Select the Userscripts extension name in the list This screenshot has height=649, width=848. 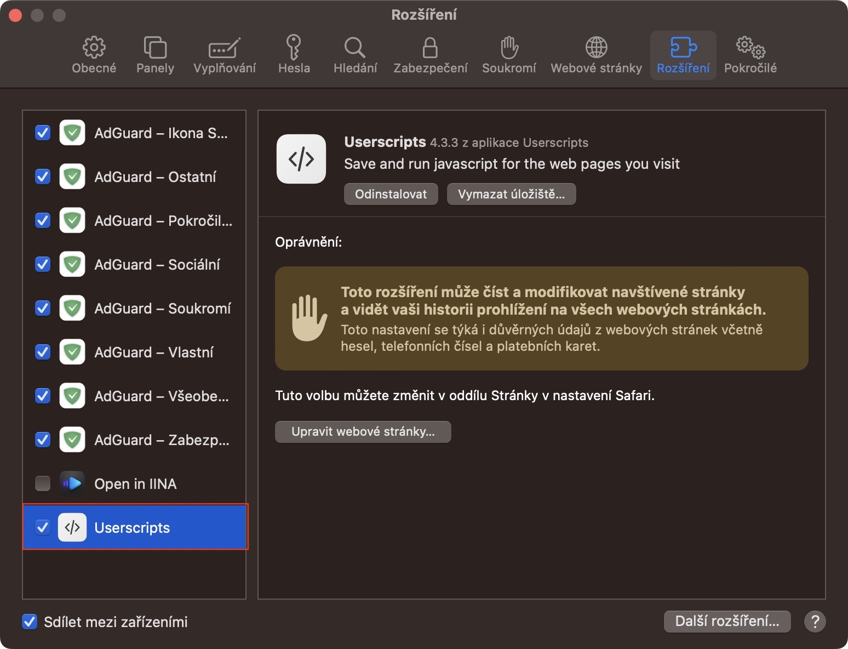pos(132,528)
